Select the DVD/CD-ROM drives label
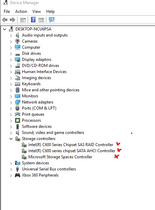Viewport: 155px width, 210px height. (x=41, y=66)
